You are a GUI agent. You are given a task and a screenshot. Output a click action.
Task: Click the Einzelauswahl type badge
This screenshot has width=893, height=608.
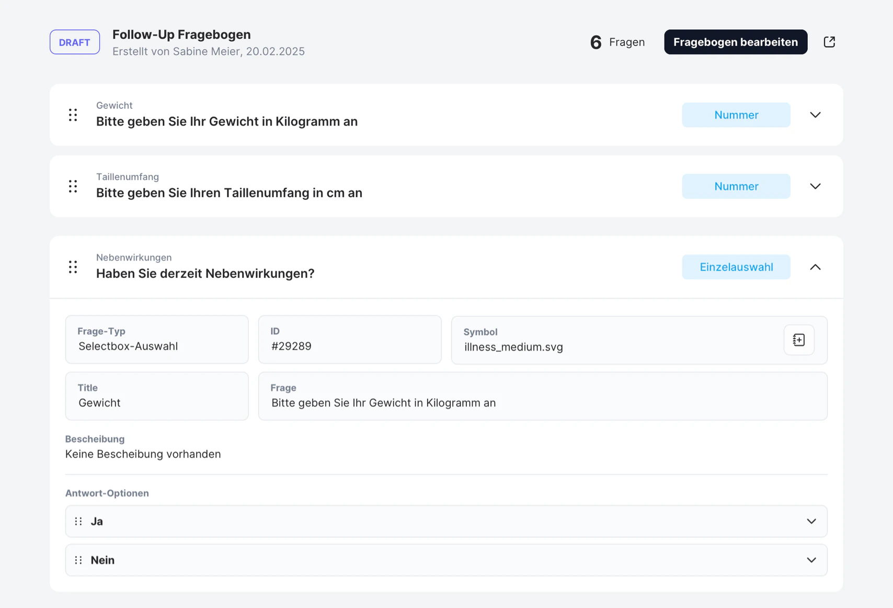click(736, 267)
